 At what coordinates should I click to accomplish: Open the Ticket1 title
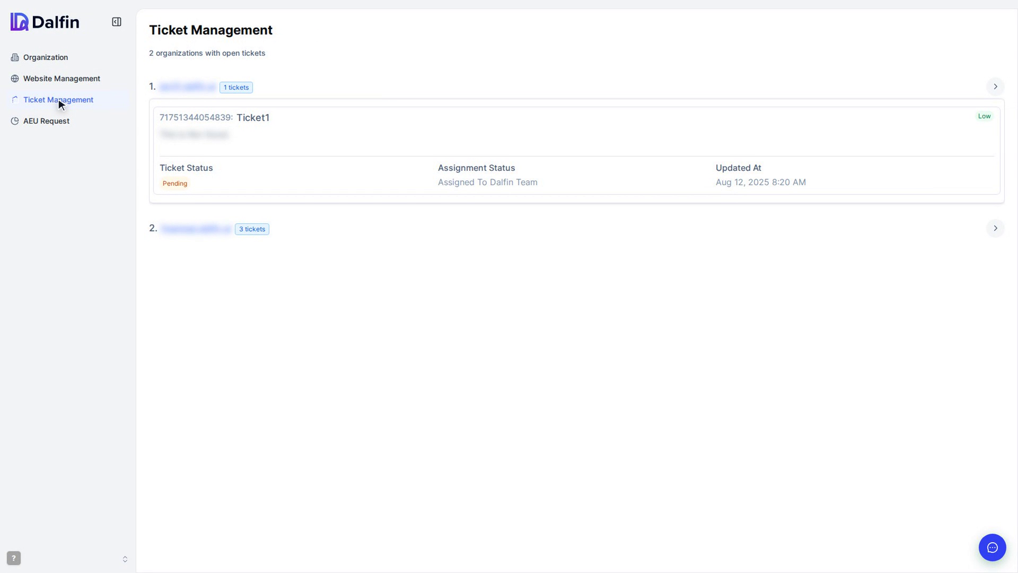pyautogui.click(x=253, y=118)
